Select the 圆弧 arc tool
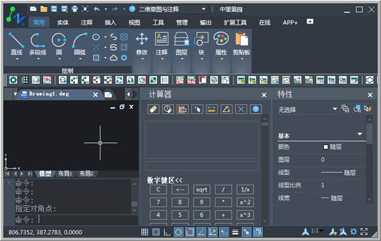Viewport: 381px width, 241px height. tap(80, 44)
